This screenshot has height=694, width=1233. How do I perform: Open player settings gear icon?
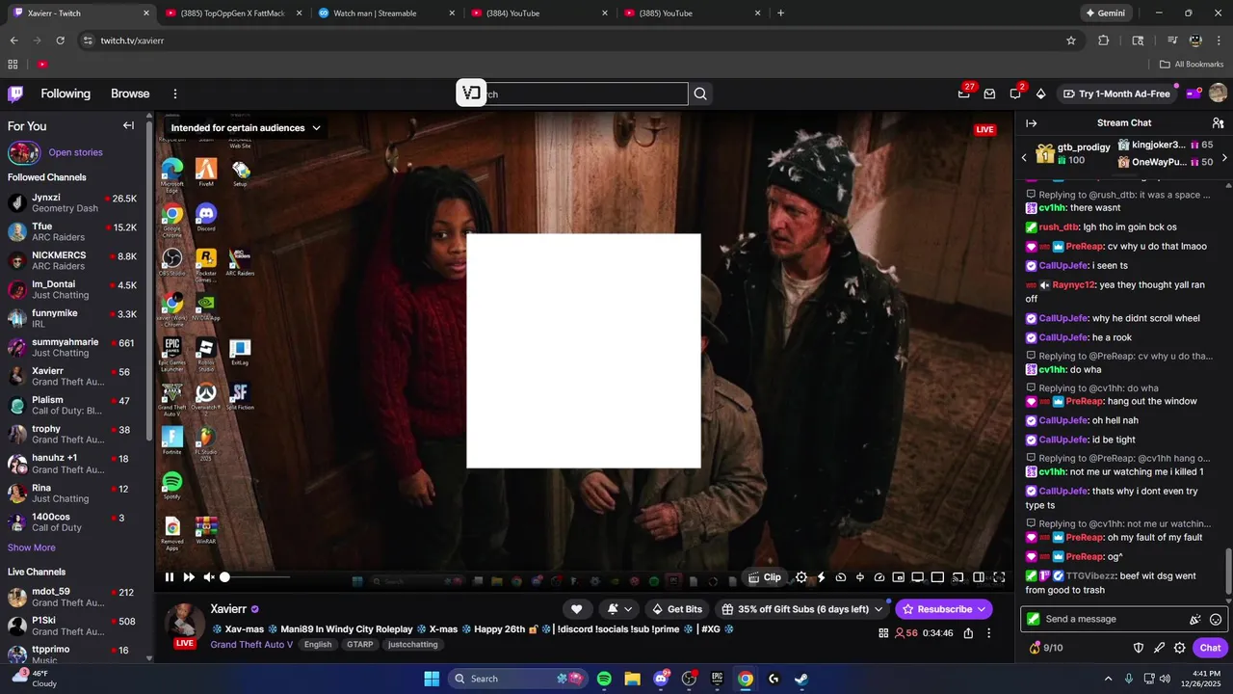point(801,577)
